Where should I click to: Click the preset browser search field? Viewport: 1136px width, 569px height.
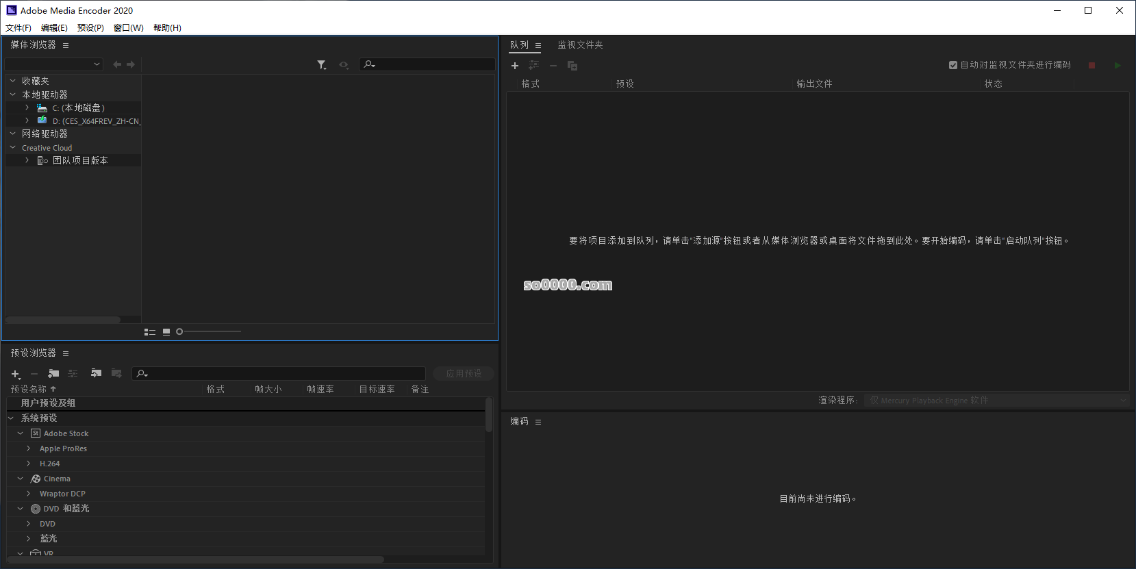(281, 374)
